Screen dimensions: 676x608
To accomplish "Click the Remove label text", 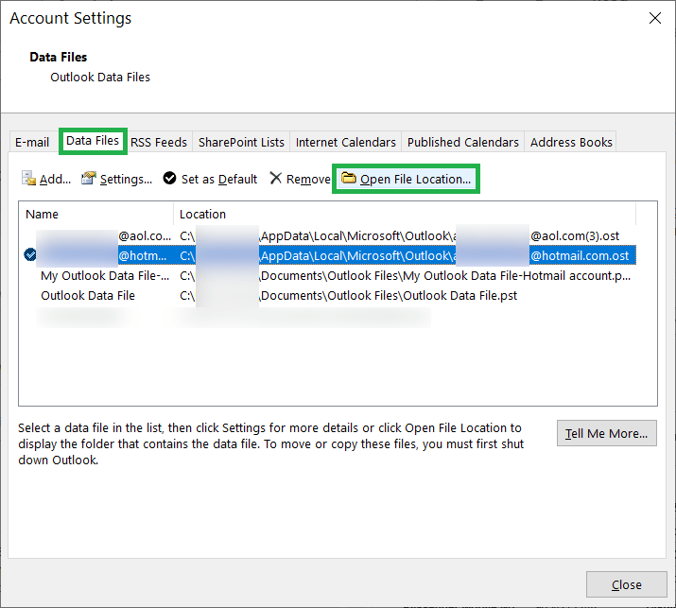I will pos(308,179).
